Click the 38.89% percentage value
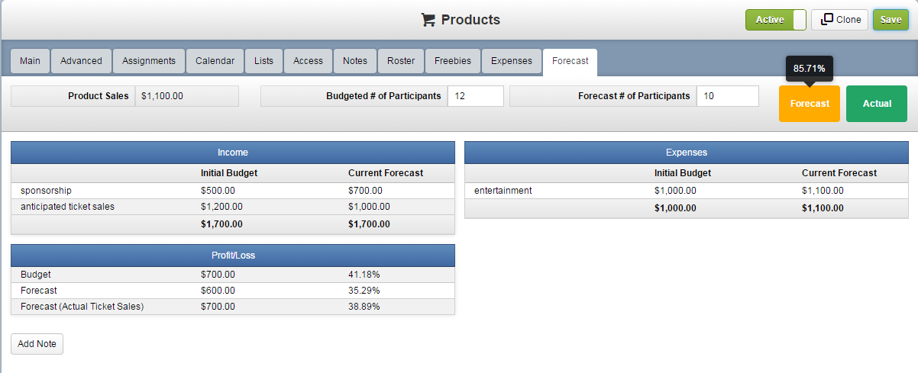This screenshot has height=373, width=918. pos(364,307)
